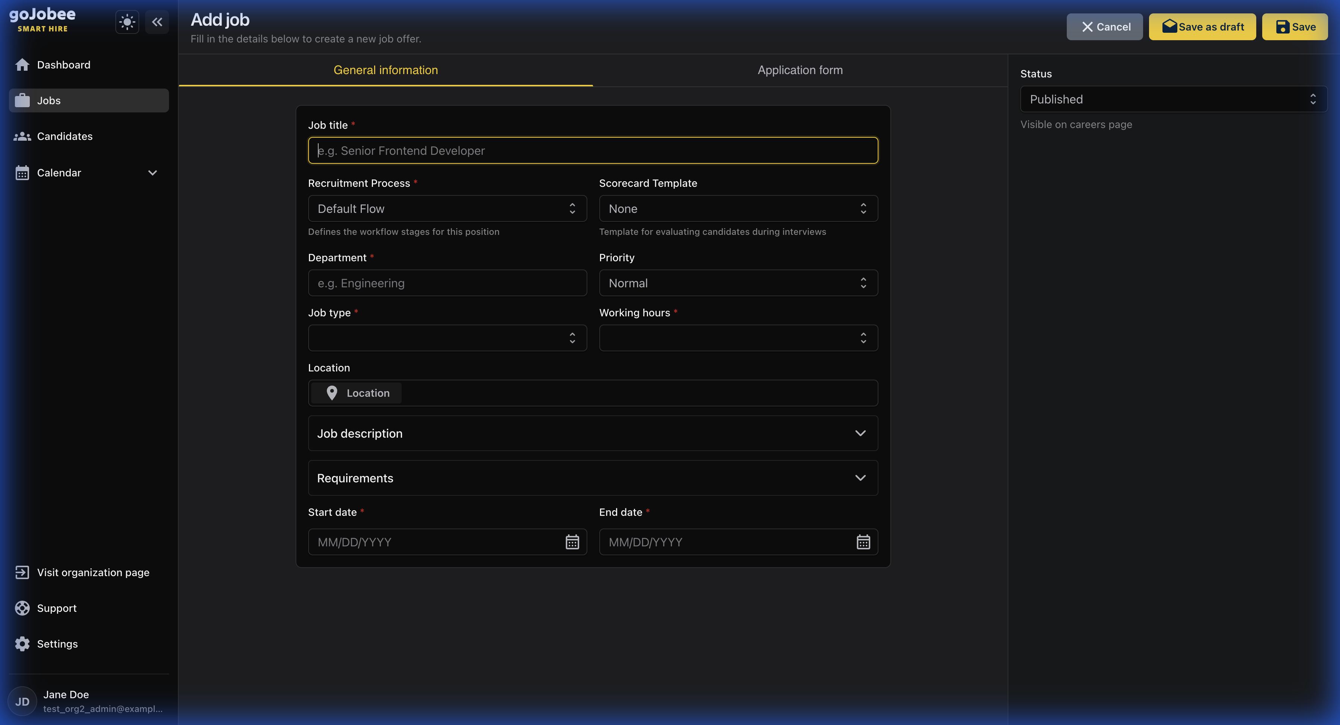Open Dashboard via home icon
1340x725 pixels.
tap(22, 64)
